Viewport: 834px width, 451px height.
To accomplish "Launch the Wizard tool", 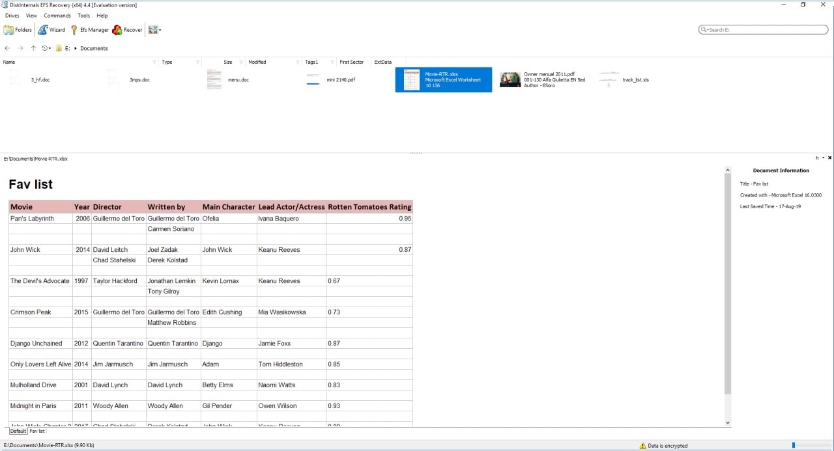I will 51,30.
